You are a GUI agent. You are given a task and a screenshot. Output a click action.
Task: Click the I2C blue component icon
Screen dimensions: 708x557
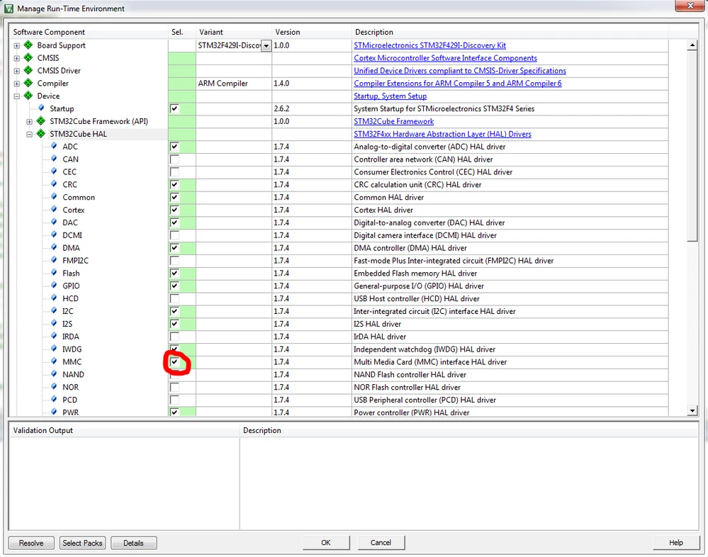pyautogui.click(x=54, y=310)
